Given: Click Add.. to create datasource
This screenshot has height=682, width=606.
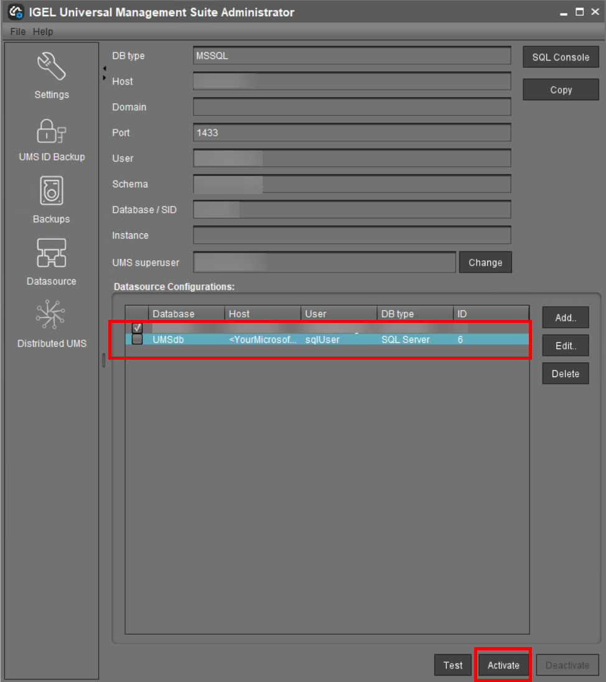Looking at the screenshot, I should (x=565, y=318).
